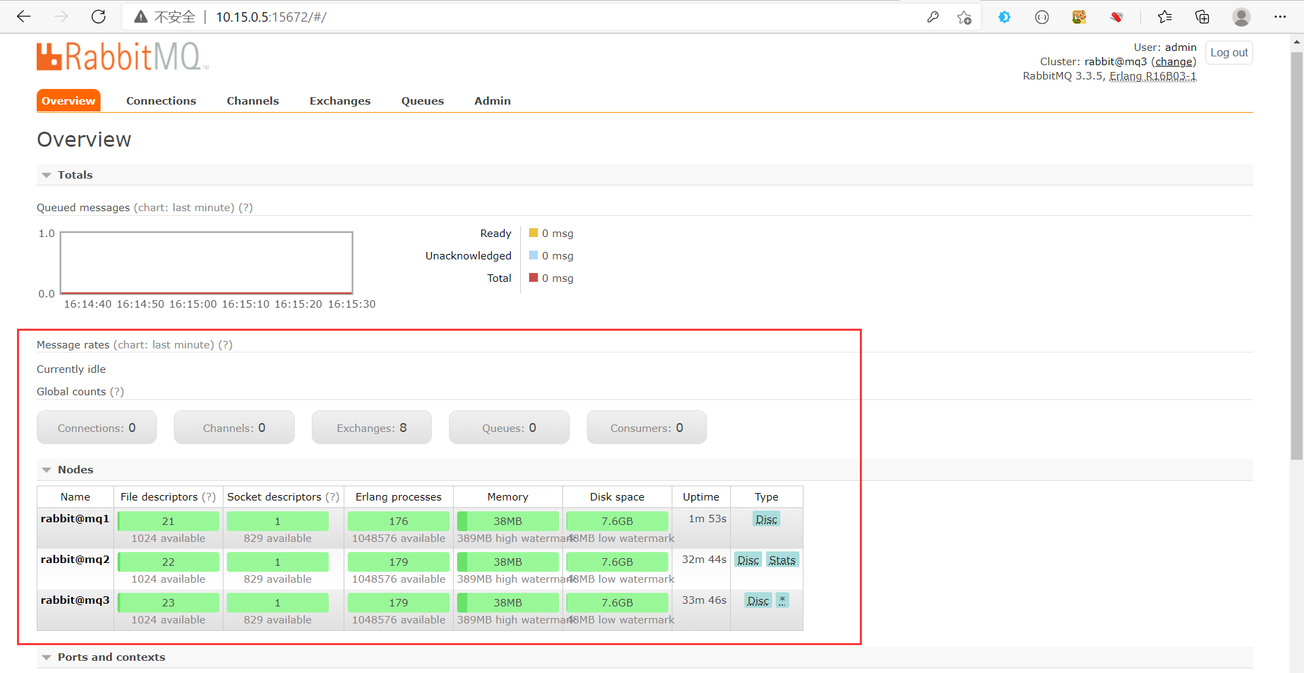Open the Connections tab
The image size is (1304, 673).
[x=161, y=101]
